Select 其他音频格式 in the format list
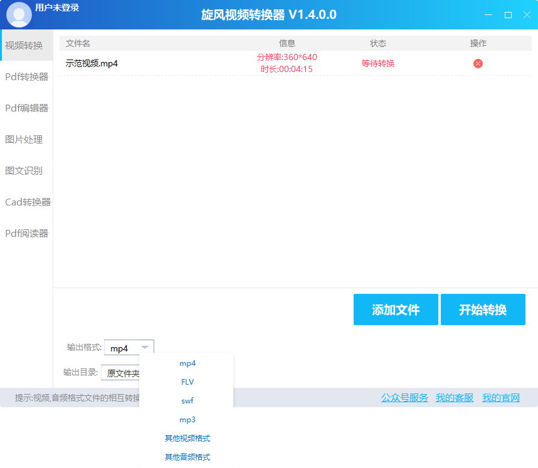 pyautogui.click(x=187, y=457)
